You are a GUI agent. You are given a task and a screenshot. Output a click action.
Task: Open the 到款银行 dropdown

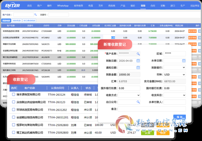click(x=174, y=67)
